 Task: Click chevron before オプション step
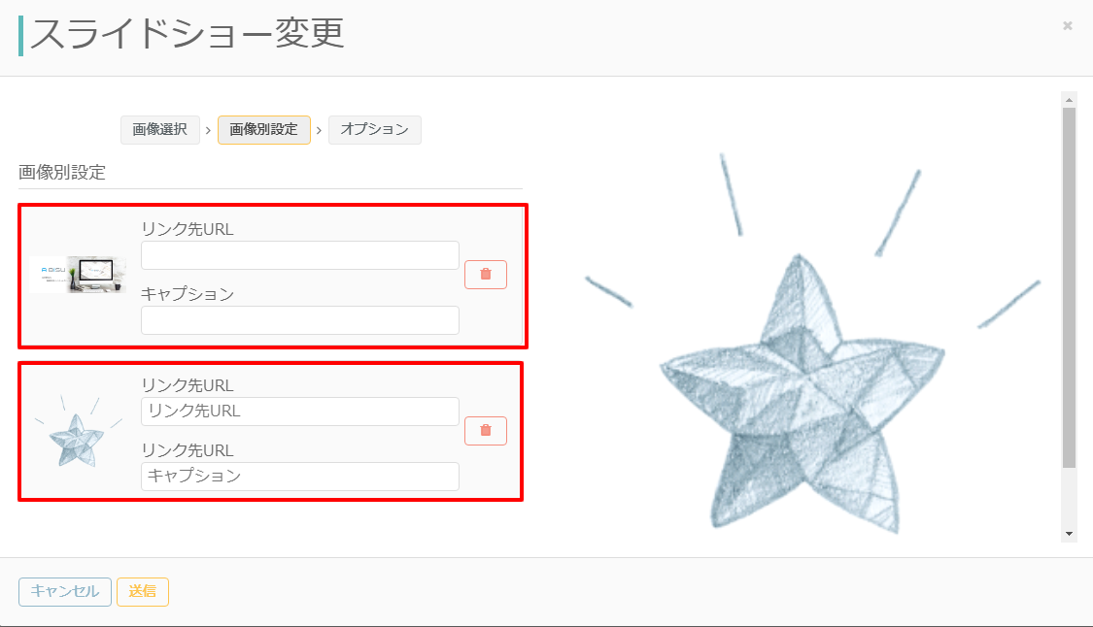pos(319,130)
